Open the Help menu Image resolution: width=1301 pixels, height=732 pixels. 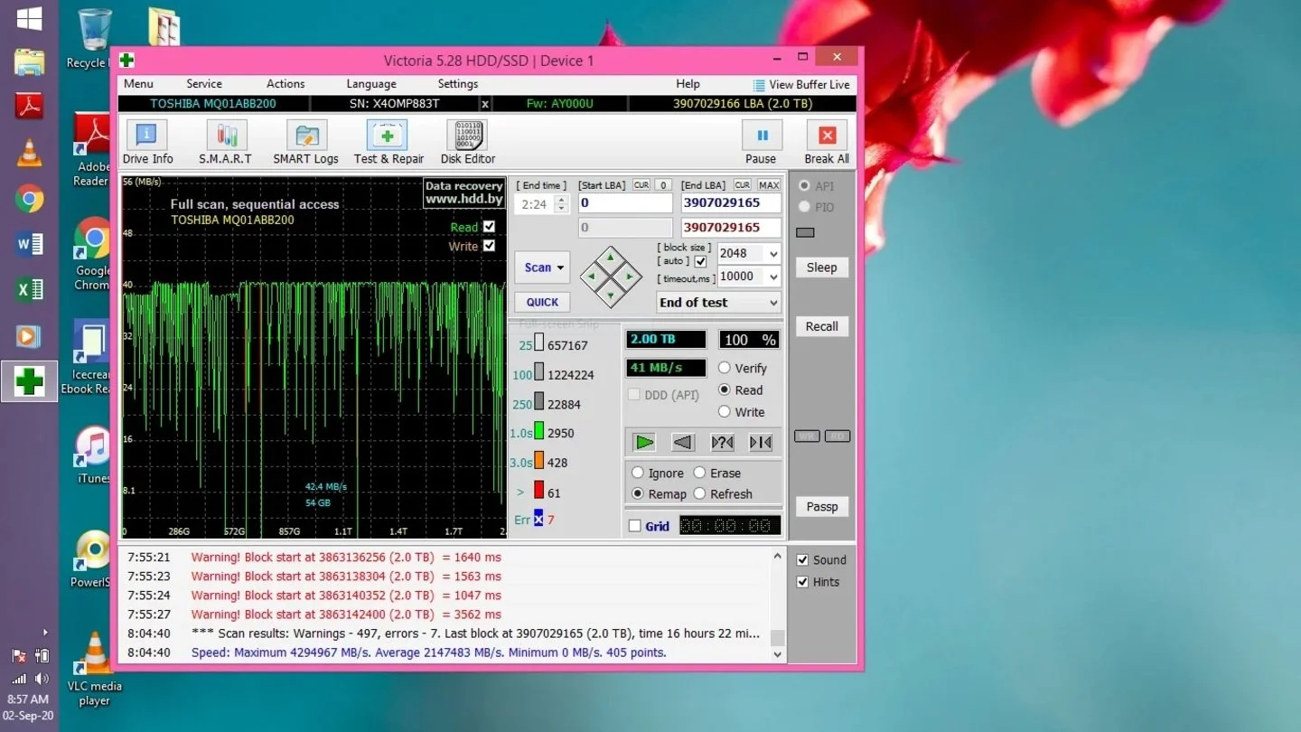point(688,84)
